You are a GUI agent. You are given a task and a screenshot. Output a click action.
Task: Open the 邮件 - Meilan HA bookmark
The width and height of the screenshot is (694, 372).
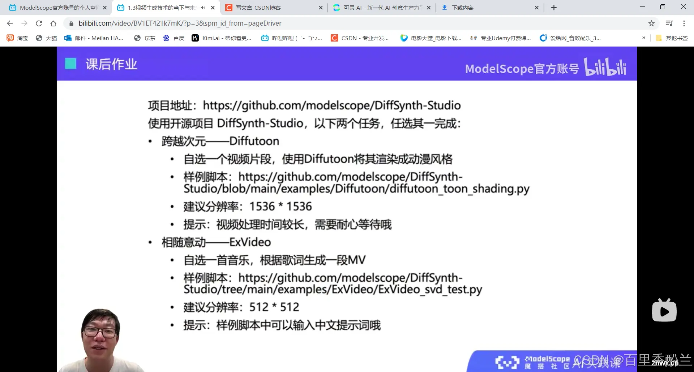[94, 38]
